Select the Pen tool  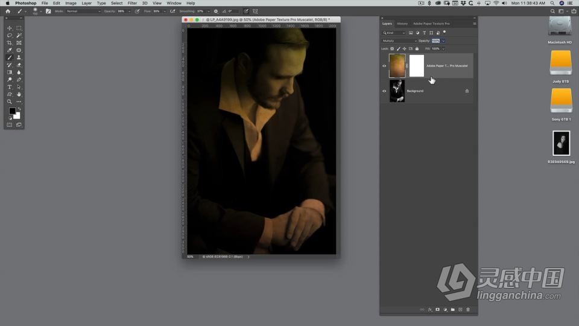click(19, 80)
